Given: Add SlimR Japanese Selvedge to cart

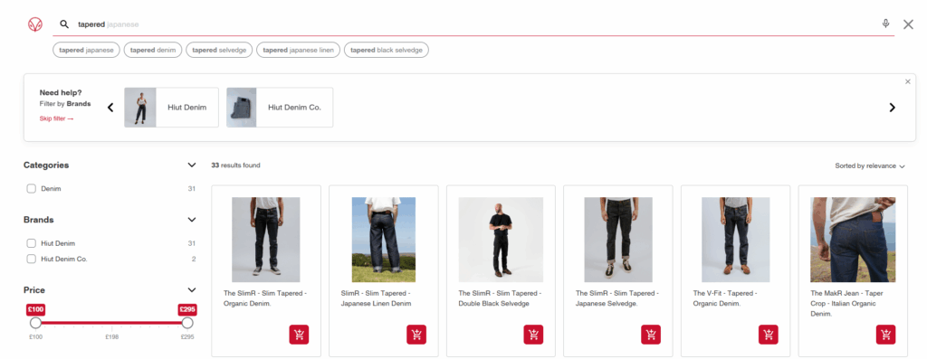Looking at the screenshot, I should (651, 335).
